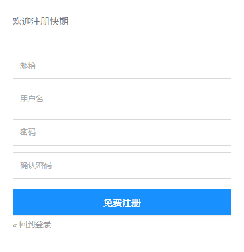The width and height of the screenshot is (244, 252).
Task: Place cursor in the email address box
Action: pyautogui.click(x=122, y=66)
